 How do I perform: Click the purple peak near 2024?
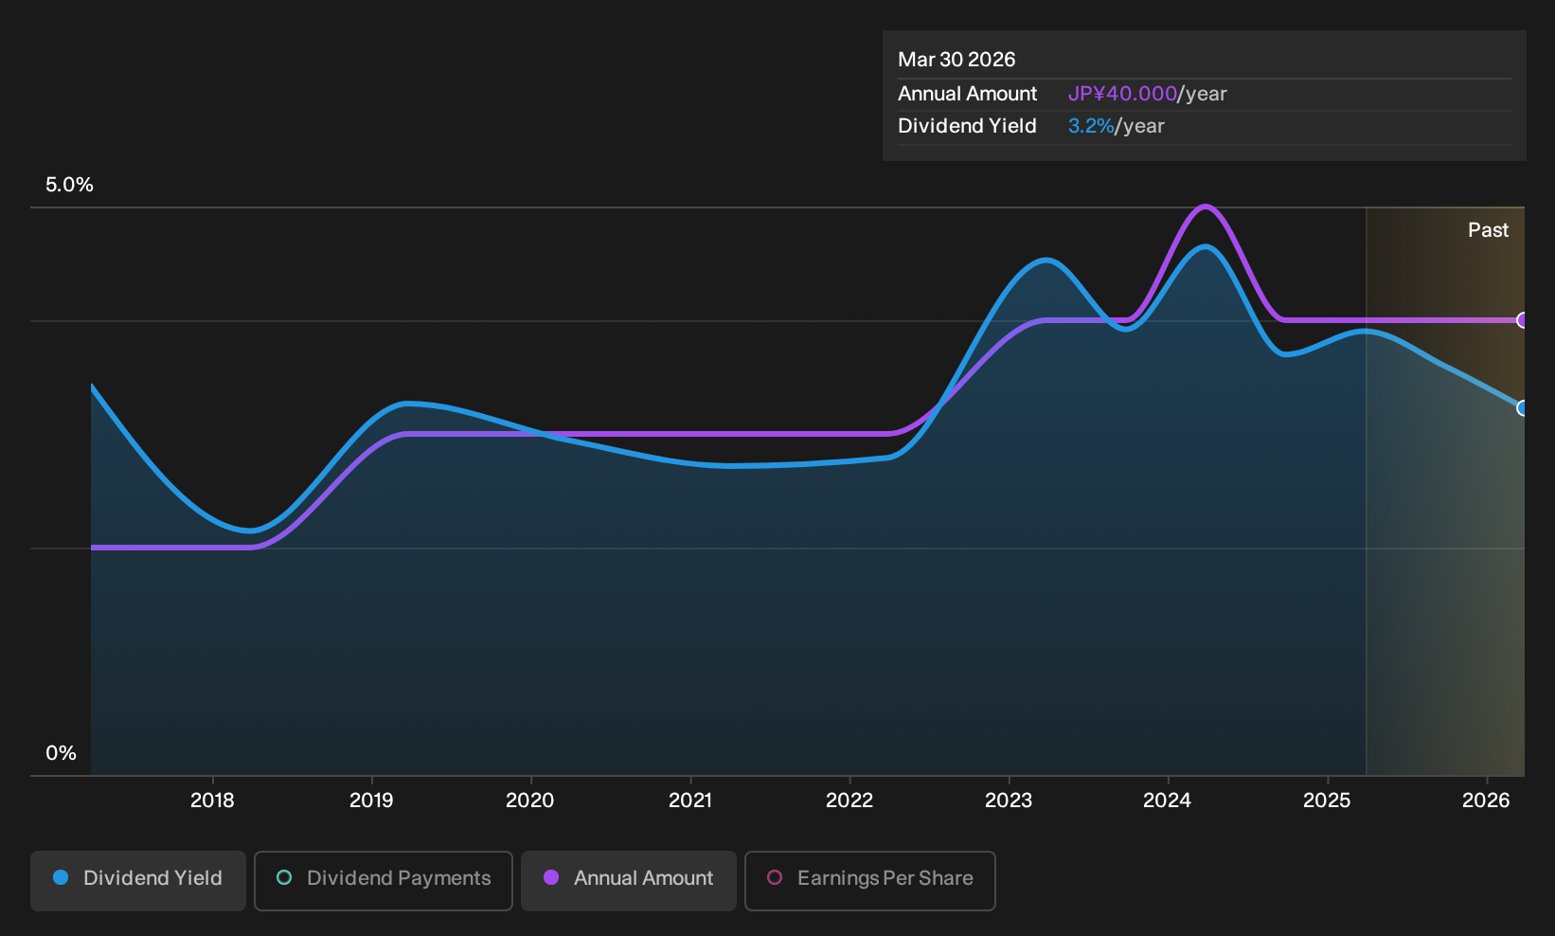coord(1205,207)
